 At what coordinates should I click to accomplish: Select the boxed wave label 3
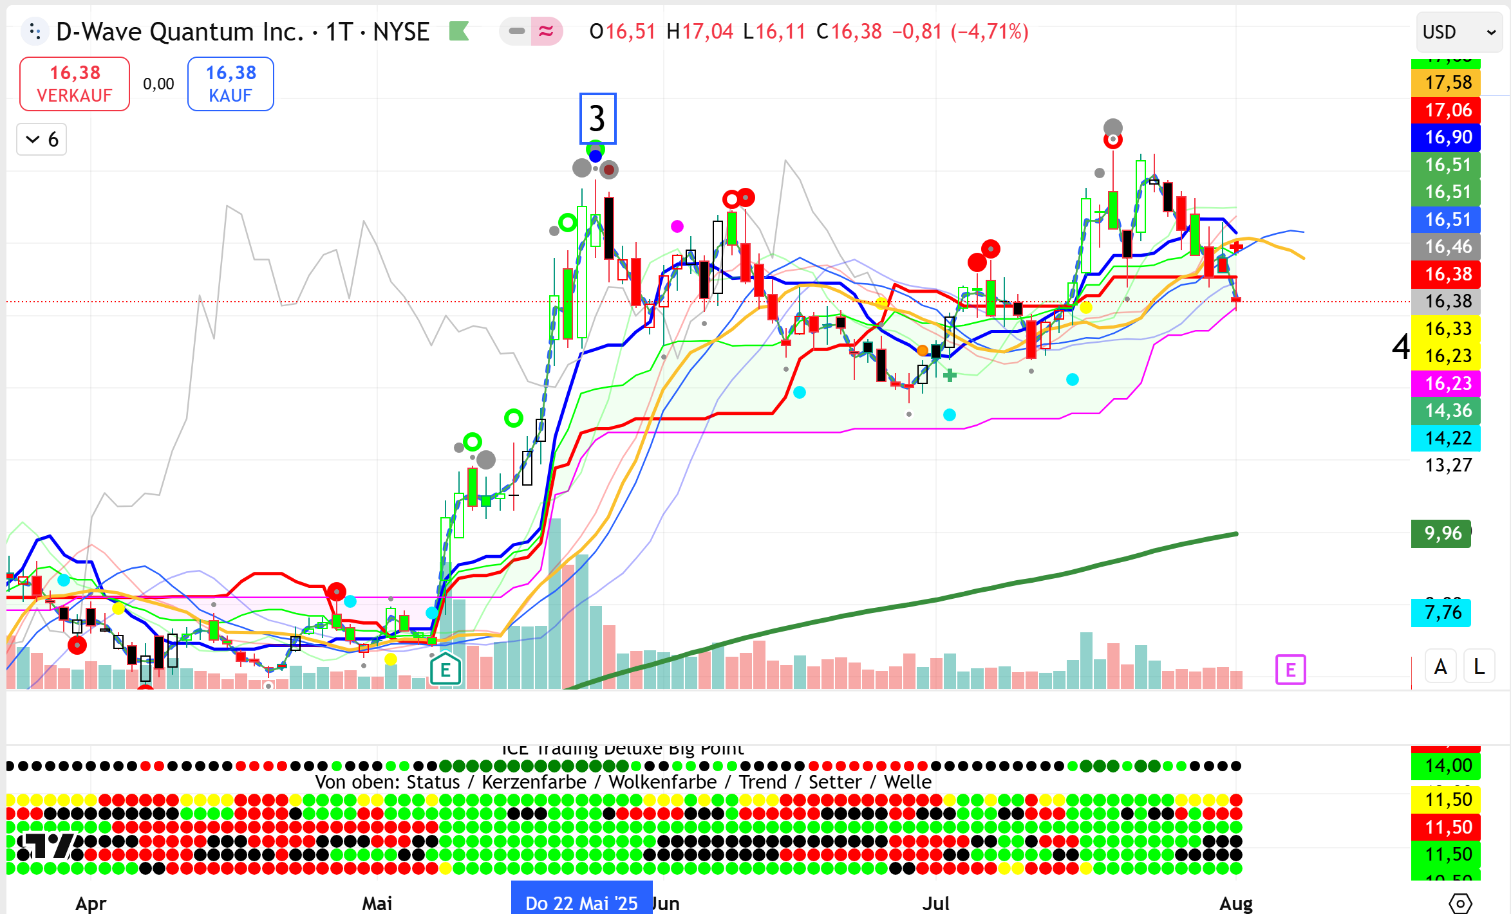[x=597, y=118]
